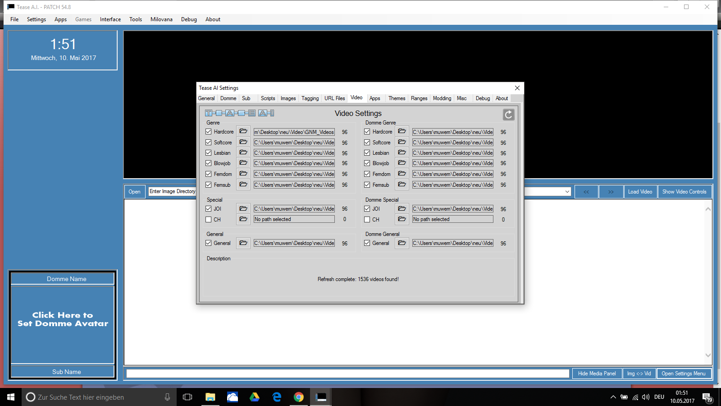This screenshot has width=721, height=406.
Task: Browse folder for Genre Femdom videos
Action: [243, 174]
